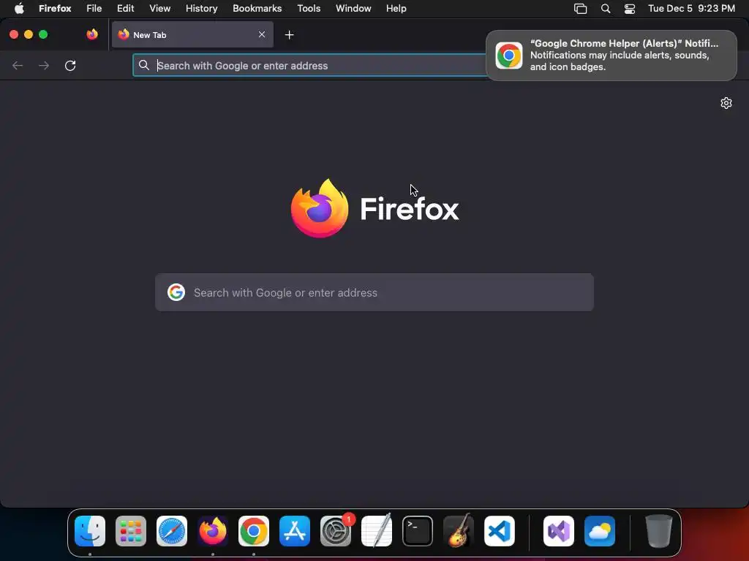Click the magnifier icon in address bar

click(x=144, y=65)
